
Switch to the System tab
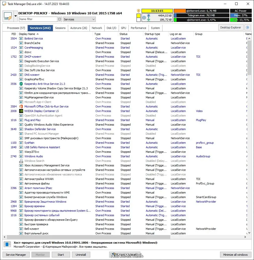click(155, 28)
